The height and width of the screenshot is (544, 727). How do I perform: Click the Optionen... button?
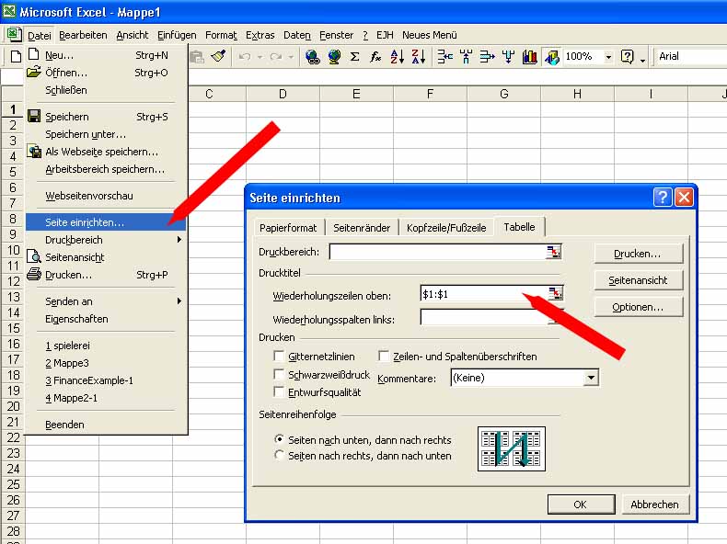click(638, 307)
